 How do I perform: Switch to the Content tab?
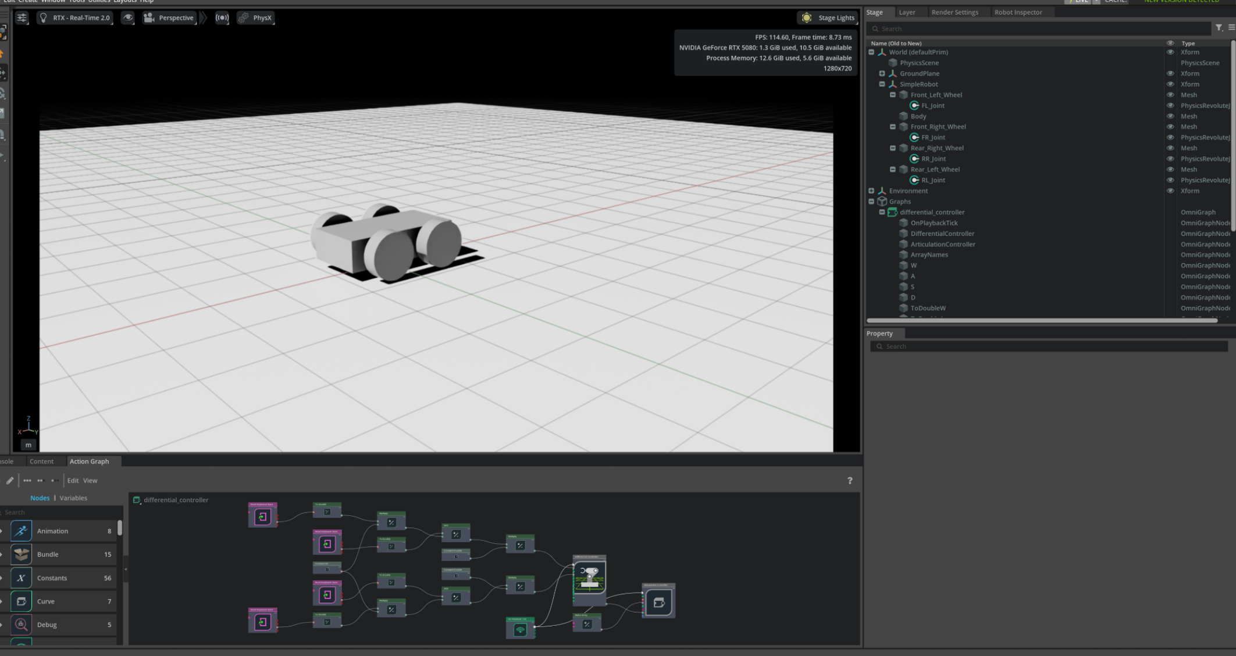pos(41,461)
